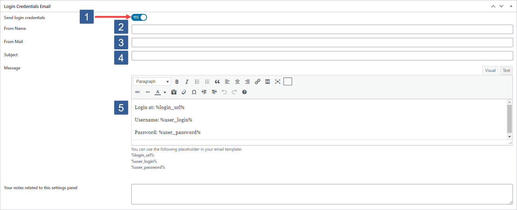Image resolution: width=517 pixels, height=210 pixels.
Task: Apply italic formatting in the editor
Action: coord(187,81)
